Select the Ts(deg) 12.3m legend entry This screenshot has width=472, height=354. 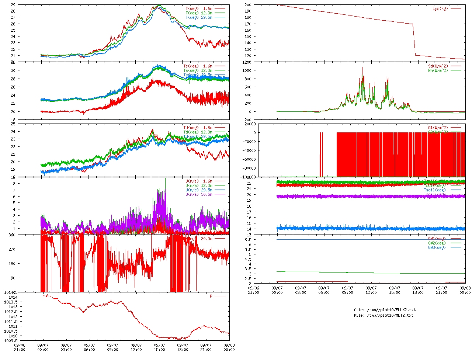(198, 70)
